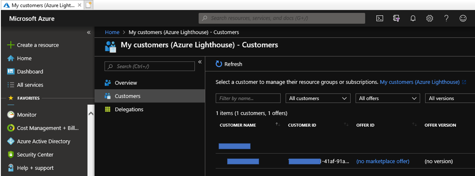Click the OFFER VERSION column header
This screenshot has width=475, height=176.
point(440,125)
